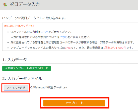Download the 入力用テンプレート via green button
Viewport: 138px width, 109px height.
[27, 68]
